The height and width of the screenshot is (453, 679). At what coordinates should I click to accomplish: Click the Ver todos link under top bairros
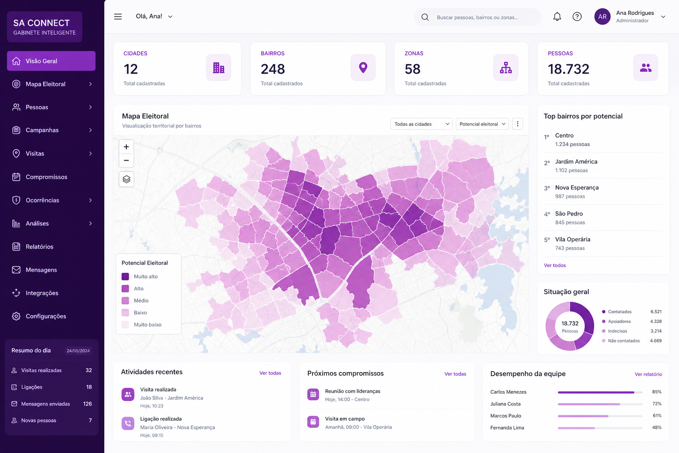pyautogui.click(x=555, y=265)
